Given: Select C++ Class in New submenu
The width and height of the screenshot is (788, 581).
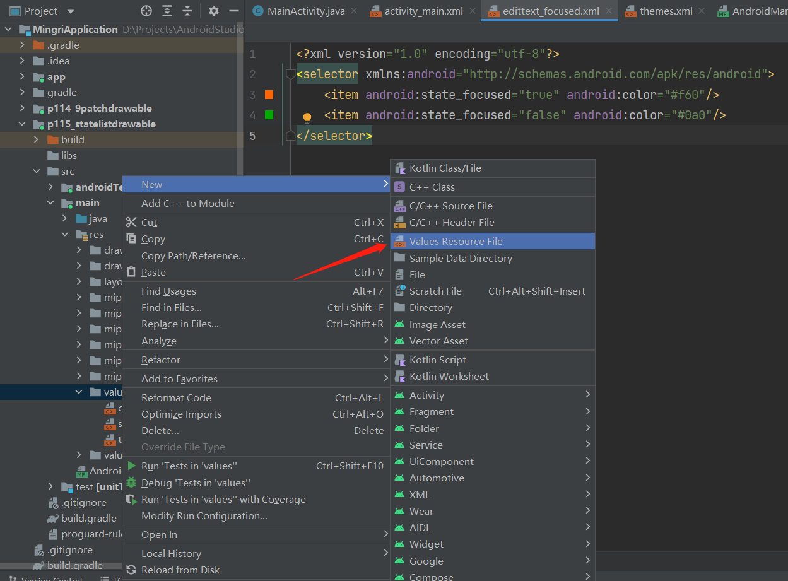Looking at the screenshot, I should click(493, 187).
